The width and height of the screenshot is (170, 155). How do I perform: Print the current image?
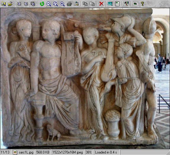[x=69, y=4]
